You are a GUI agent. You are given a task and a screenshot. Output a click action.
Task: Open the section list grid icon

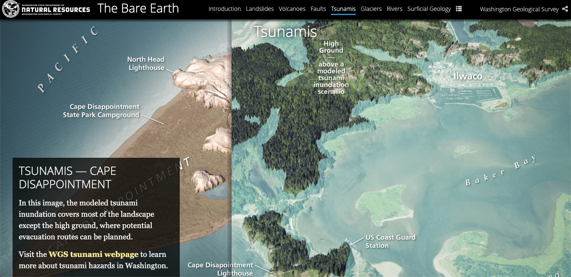(459, 9)
